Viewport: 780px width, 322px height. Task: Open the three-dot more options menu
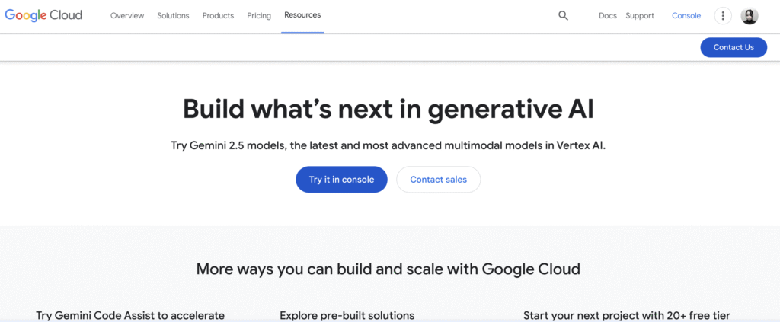pos(723,16)
